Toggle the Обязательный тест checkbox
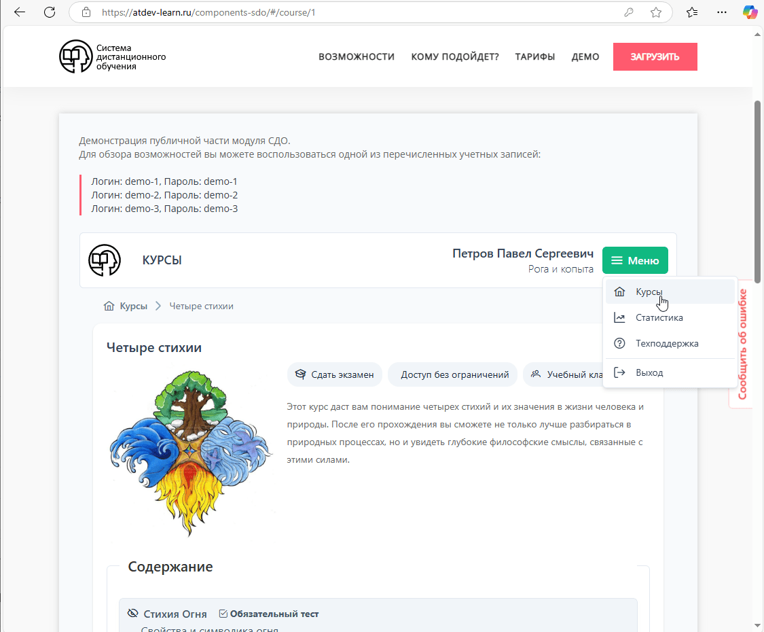 (223, 614)
